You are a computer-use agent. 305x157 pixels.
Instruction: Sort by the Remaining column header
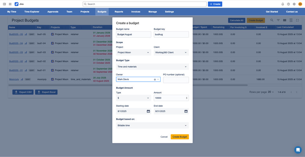(218, 27)
